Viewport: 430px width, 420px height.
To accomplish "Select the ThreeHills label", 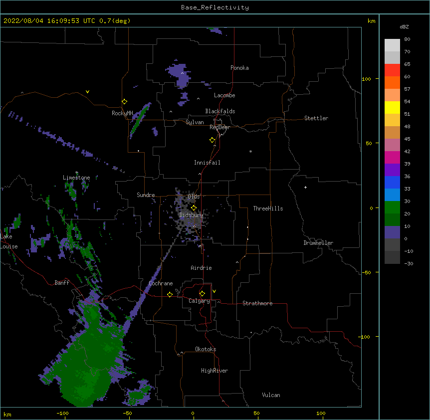I will pyautogui.click(x=268, y=209).
